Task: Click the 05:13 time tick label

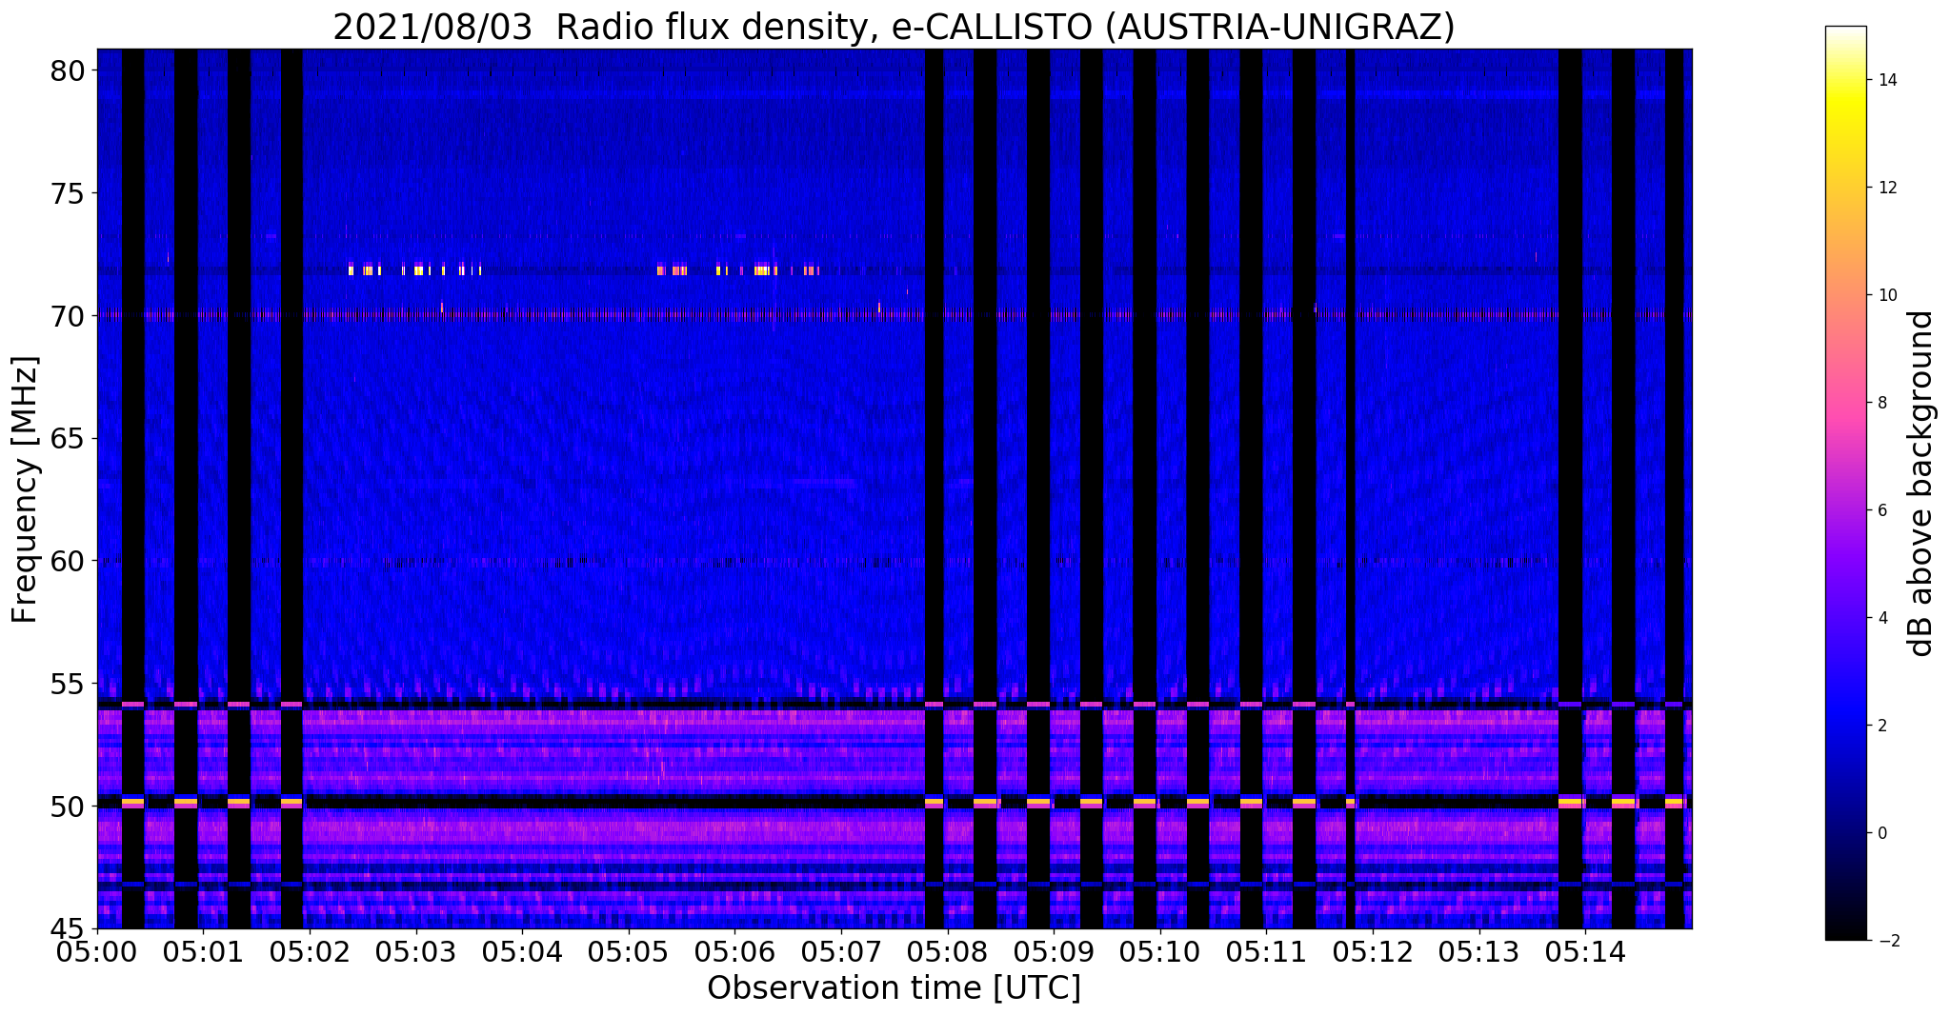Action: click(x=1479, y=952)
